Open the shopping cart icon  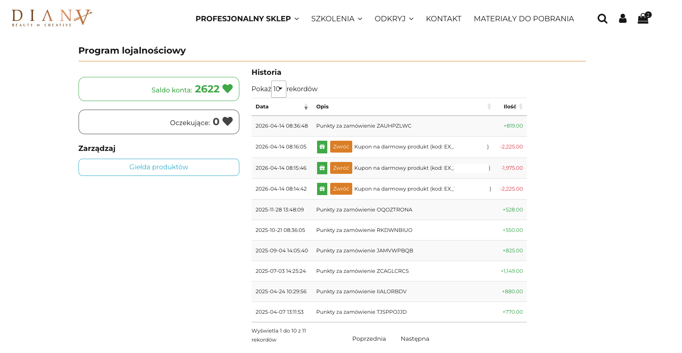coord(644,18)
